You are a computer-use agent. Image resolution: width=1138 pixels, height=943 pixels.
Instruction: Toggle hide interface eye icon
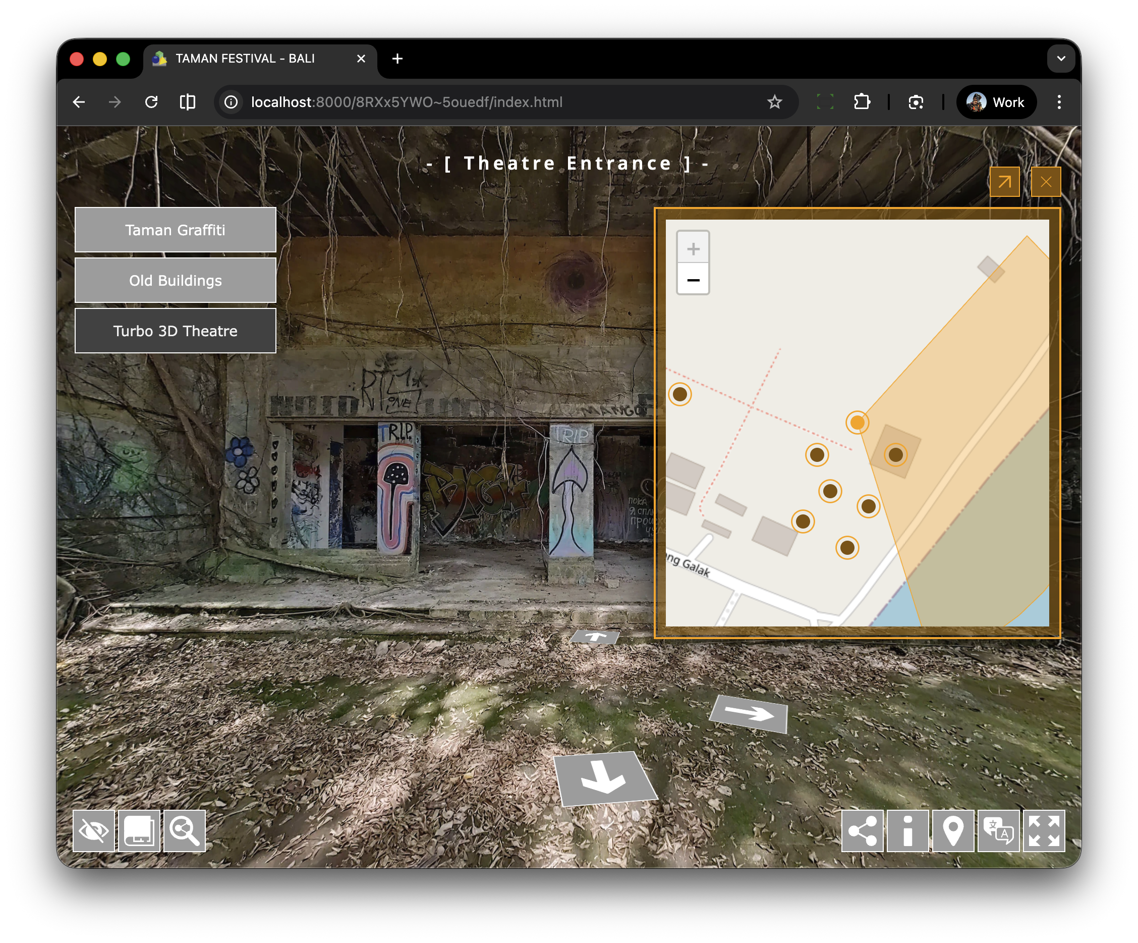click(94, 830)
